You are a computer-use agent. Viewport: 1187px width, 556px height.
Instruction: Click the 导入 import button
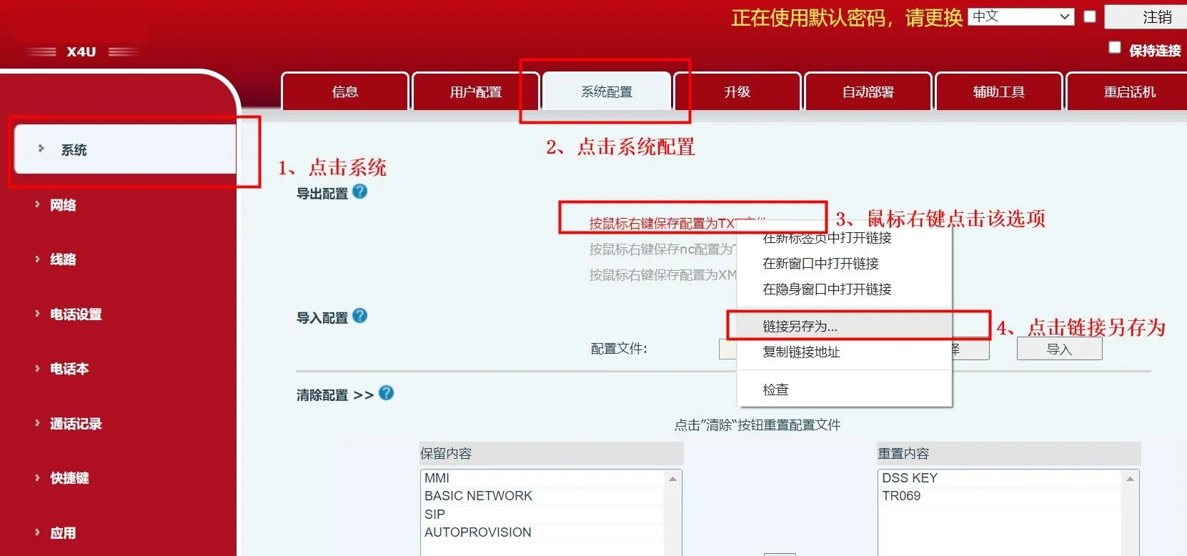[1059, 349]
